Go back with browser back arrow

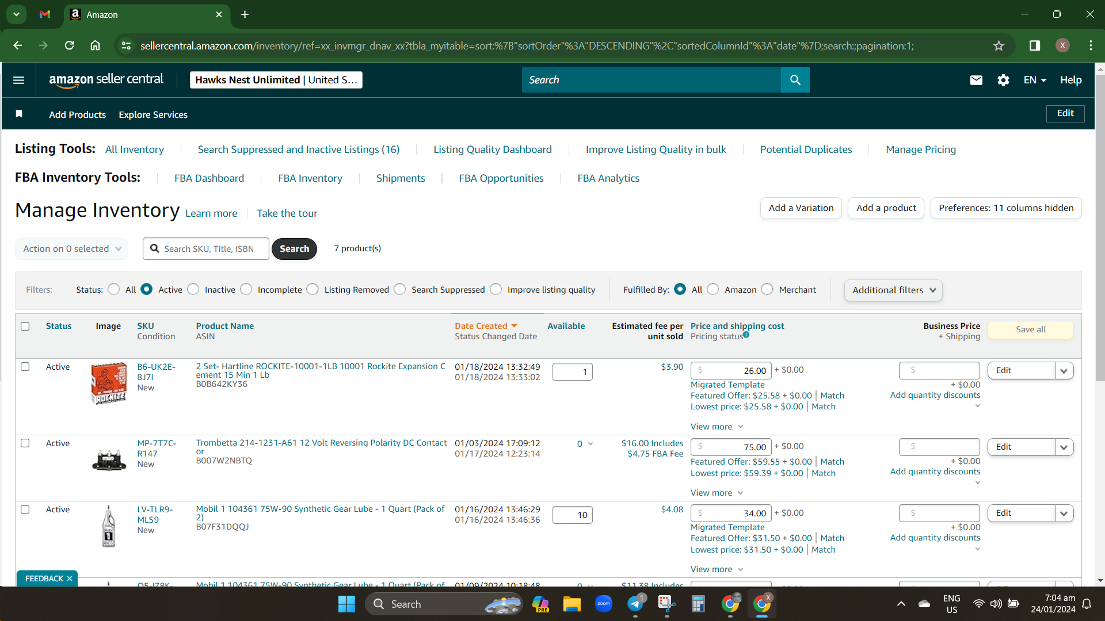[x=18, y=45]
